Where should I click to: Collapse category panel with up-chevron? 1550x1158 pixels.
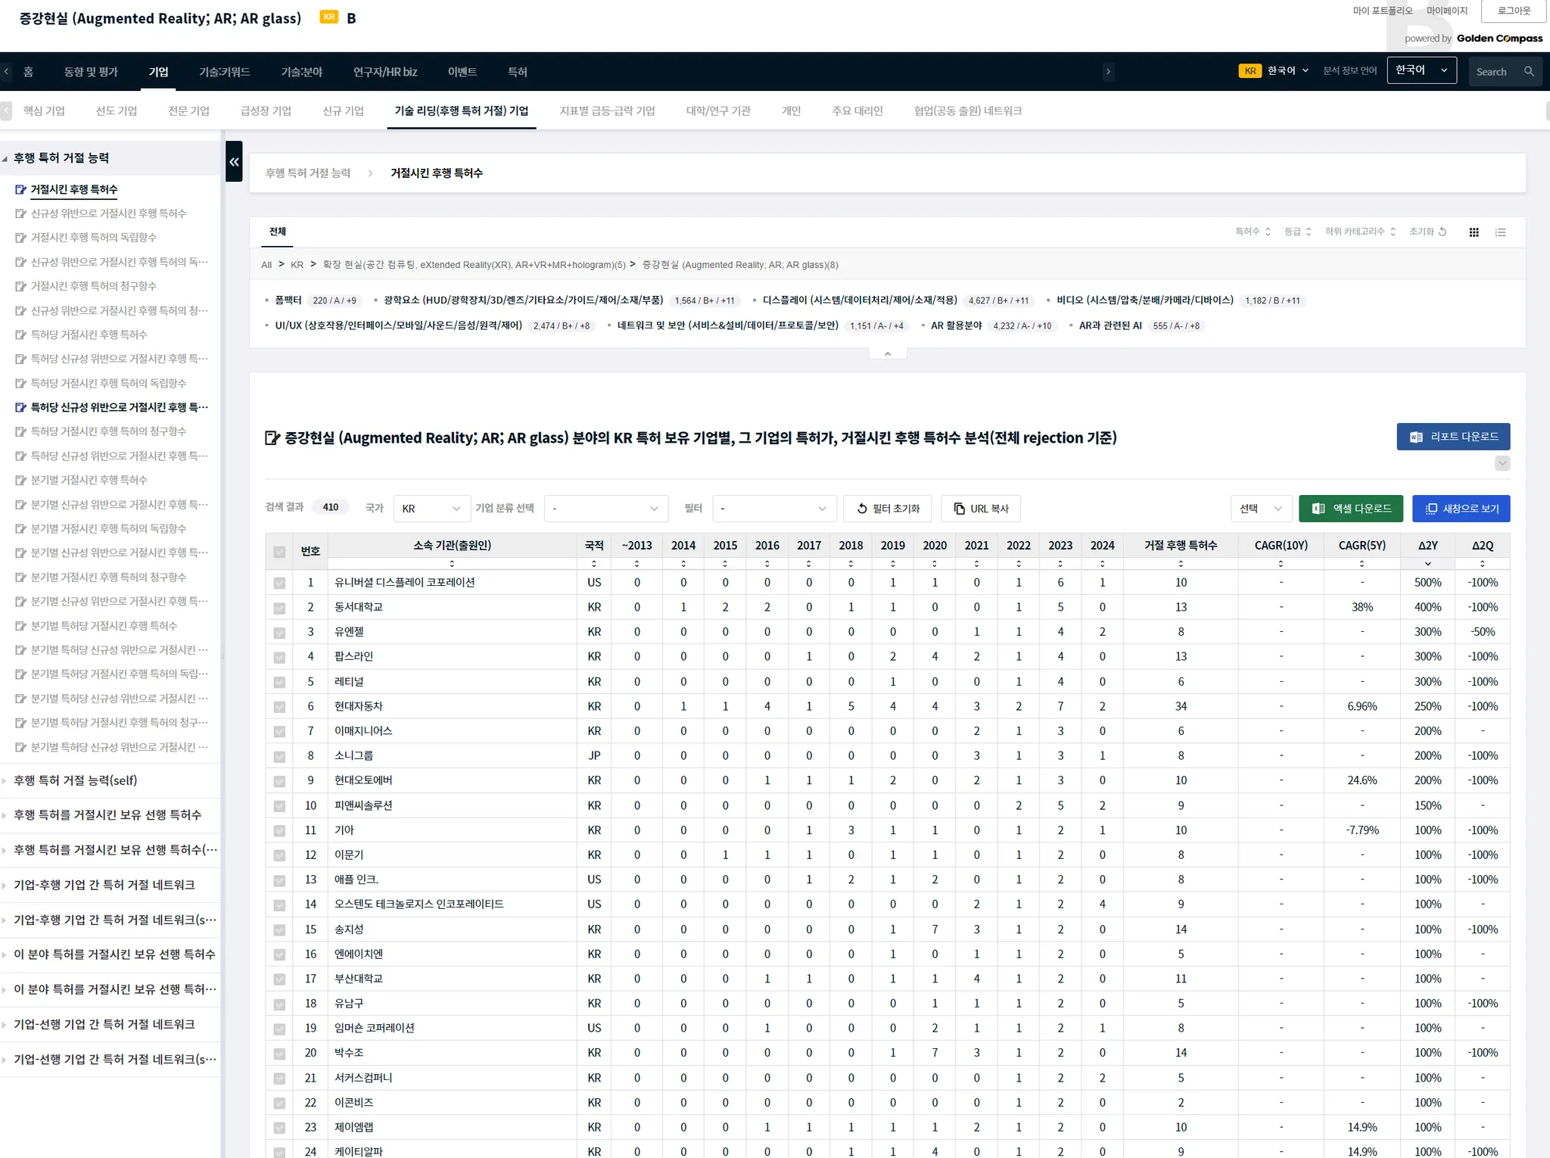coord(887,353)
